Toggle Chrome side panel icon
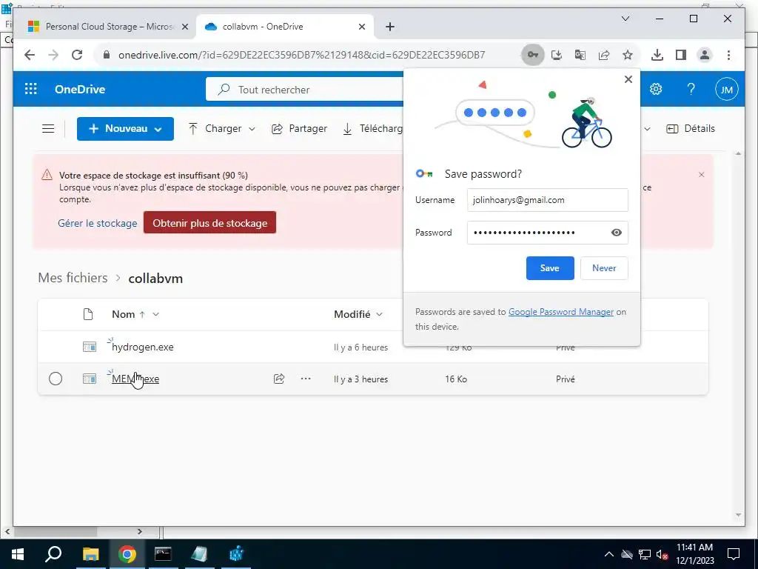 click(681, 55)
